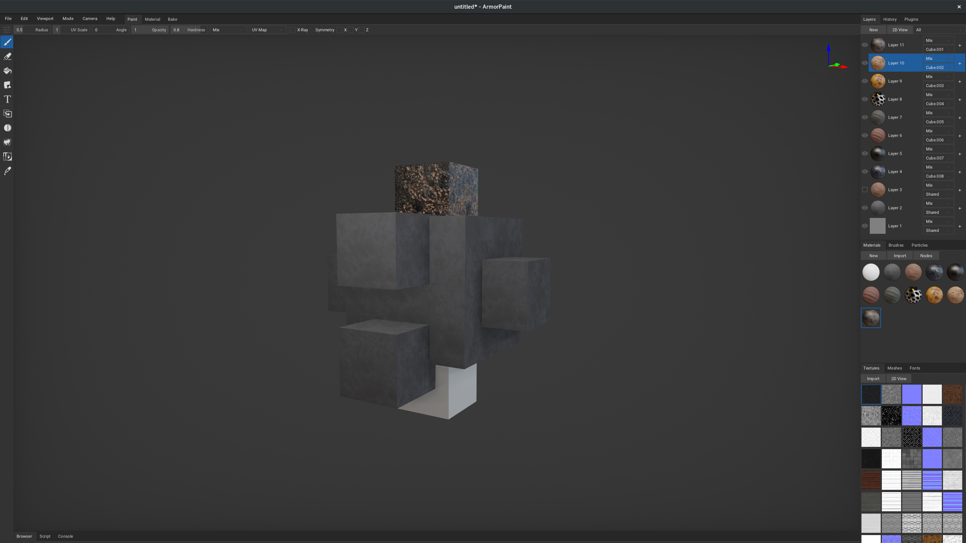Viewport: 966px width, 543px height.
Task: Select the selected sphere material thumbnail
Action: [871, 318]
